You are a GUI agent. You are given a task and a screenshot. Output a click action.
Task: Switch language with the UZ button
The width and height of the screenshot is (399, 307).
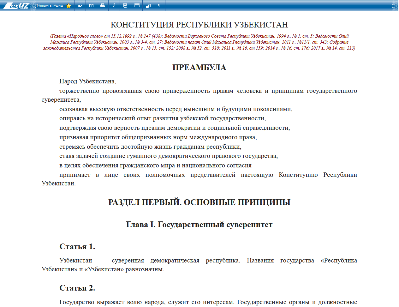[x=80, y=6]
